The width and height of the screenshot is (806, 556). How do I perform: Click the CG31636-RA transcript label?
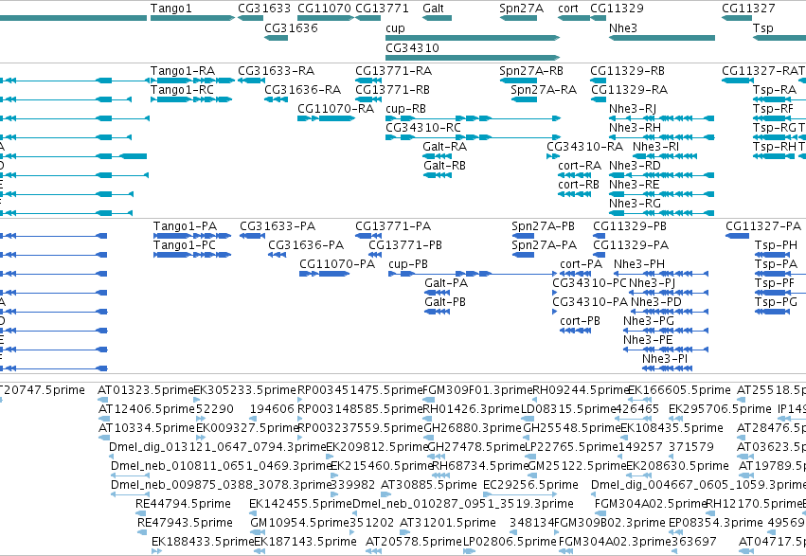pos(303,89)
